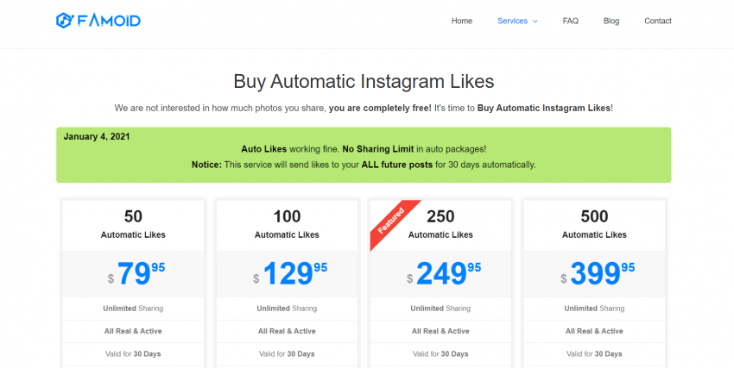This screenshot has height=368, width=734.
Task: Click the Famoid hexagon logo icon
Action: [65, 21]
